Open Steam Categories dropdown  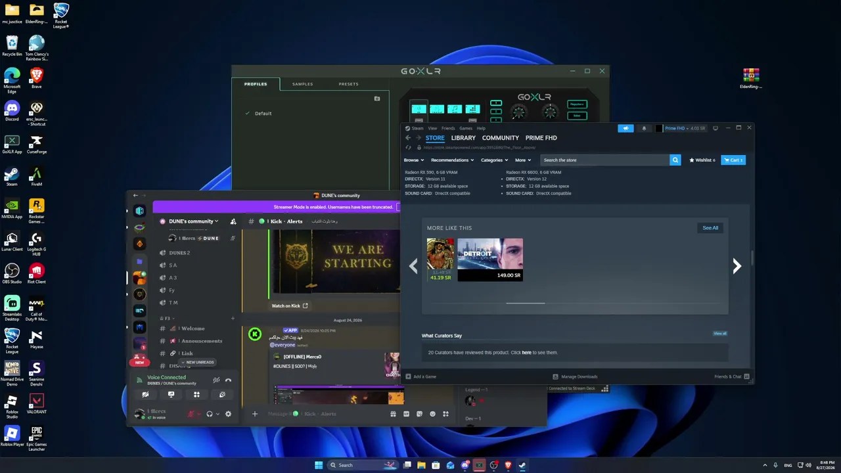pyautogui.click(x=494, y=160)
